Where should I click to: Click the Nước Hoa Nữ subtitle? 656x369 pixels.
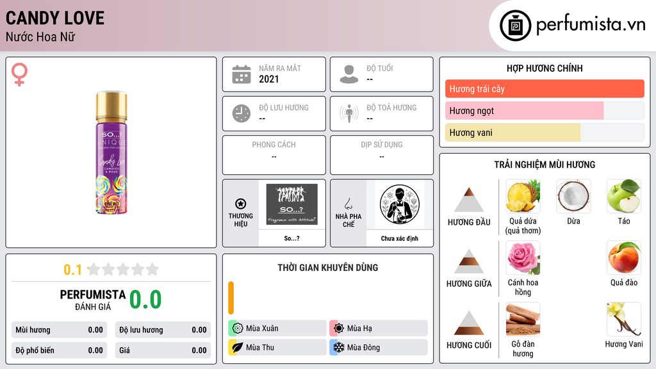pyautogui.click(x=40, y=37)
